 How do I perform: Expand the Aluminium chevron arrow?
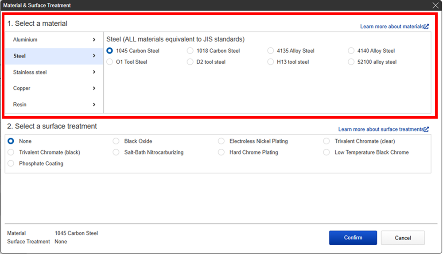(x=94, y=40)
